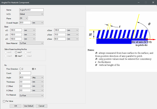Open the WCS dropdown showing Global
The width and height of the screenshot is (157, 109).
click(31, 14)
